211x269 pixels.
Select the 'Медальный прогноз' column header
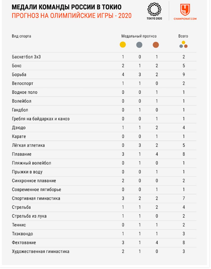[139, 36]
